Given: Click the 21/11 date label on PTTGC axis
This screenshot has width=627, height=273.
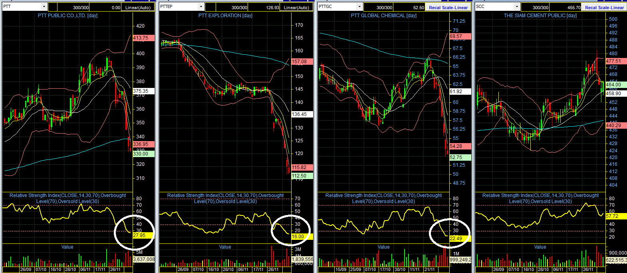Looking at the screenshot, I should [x=430, y=270].
